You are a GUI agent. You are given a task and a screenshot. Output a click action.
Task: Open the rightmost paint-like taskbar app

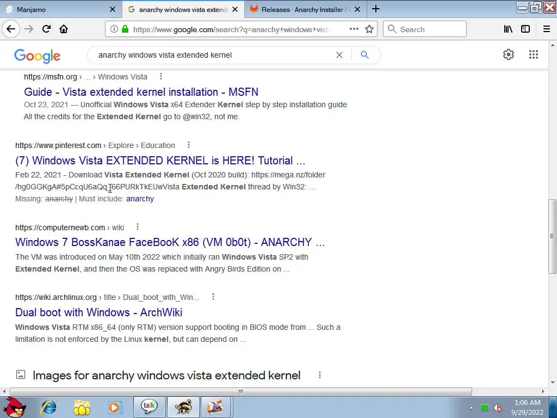click(x=215, y=407)
